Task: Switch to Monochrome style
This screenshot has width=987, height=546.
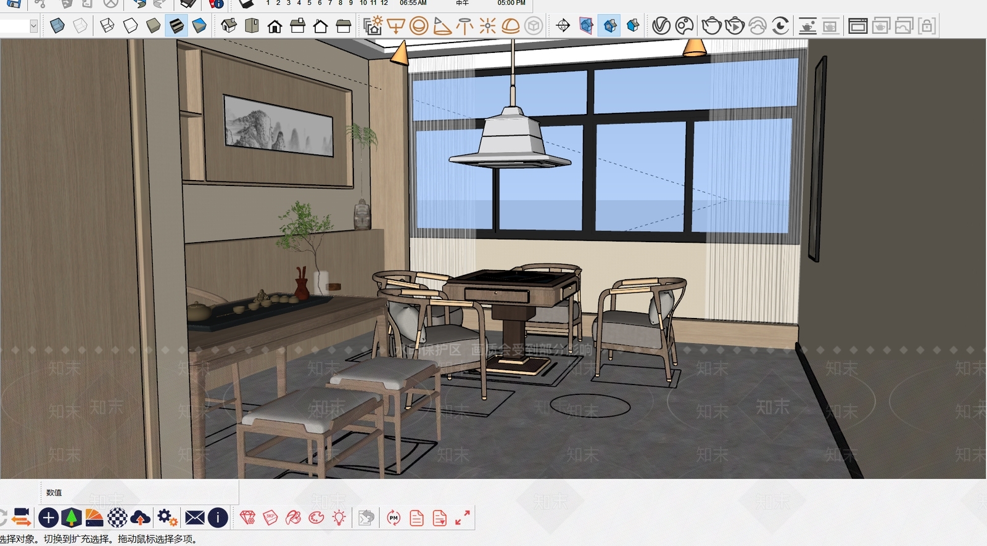Action: click(199, 26)
